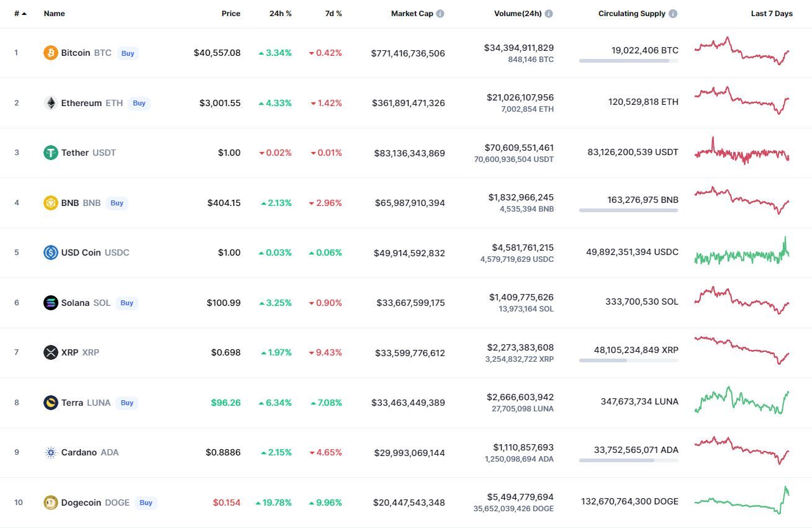812x528 pixels.
Task: Click the Solana coin logo
Action: coord(51,303)
